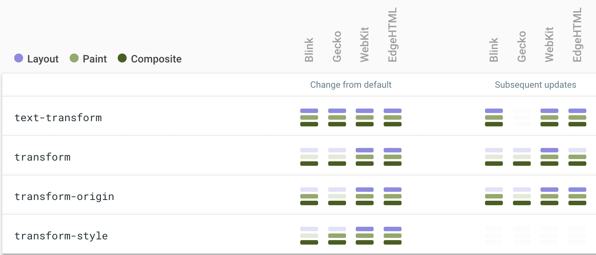Click transform EdgeHTML icon under Subsequent updates
This screenshot has width=596, height=255.
tap(577, 157)
